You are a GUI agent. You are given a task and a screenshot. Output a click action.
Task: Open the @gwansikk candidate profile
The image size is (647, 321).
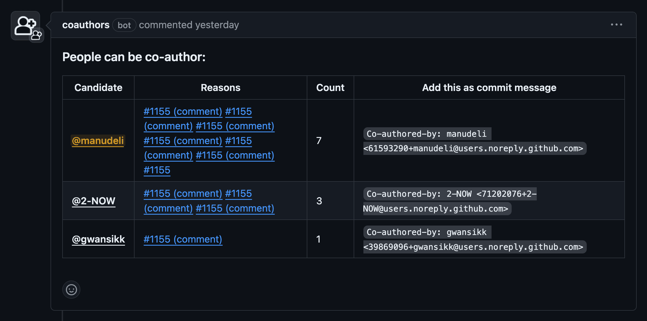coord(98,239)
